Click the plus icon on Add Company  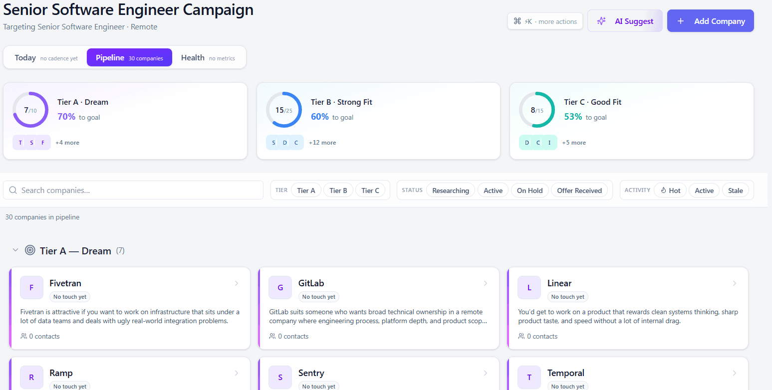(680, 21)
